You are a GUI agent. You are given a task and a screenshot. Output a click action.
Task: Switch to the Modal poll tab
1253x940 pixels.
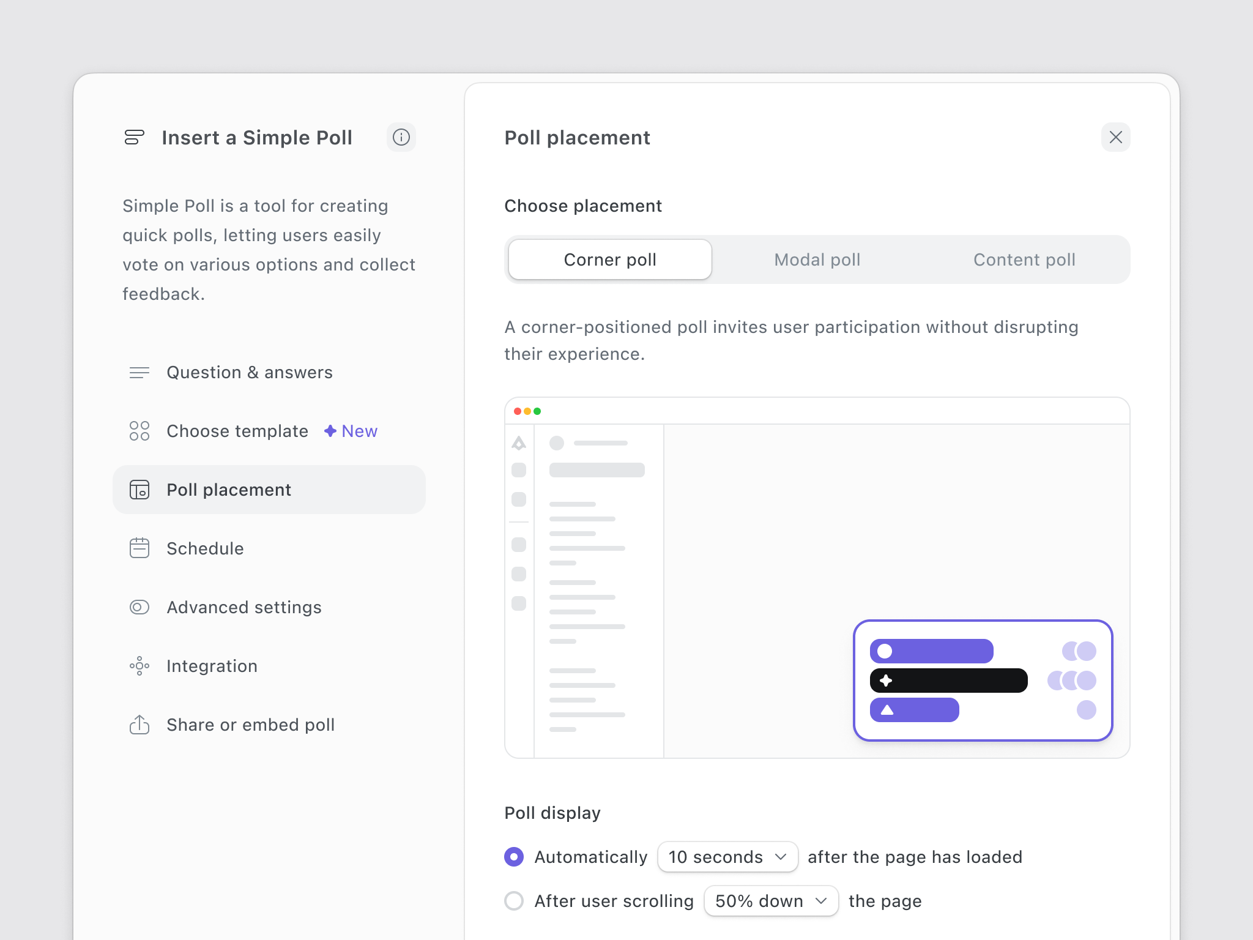[817, 259]
